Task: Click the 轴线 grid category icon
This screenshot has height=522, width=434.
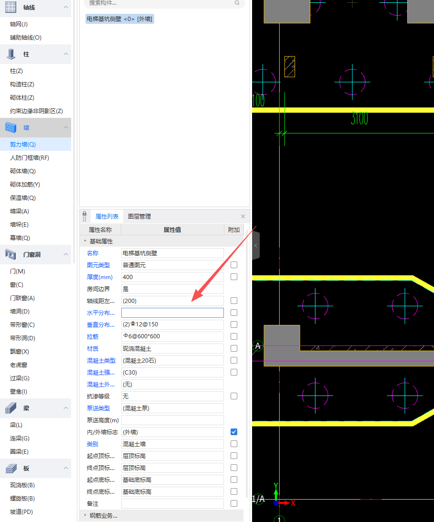Action: (11, 7)
